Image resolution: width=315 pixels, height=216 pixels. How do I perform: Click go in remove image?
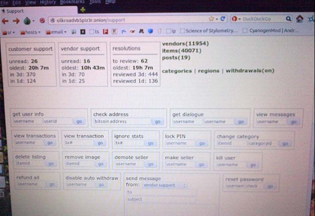coord(101,164)
